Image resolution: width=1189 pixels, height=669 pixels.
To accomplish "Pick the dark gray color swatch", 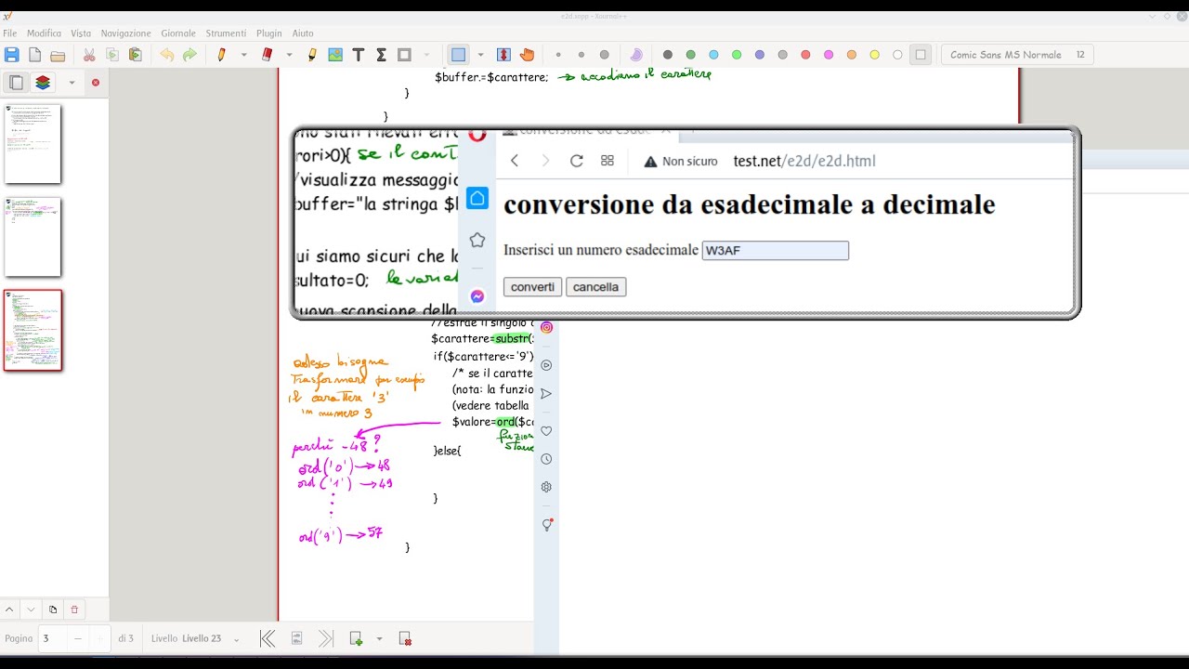I will [667, 55].
